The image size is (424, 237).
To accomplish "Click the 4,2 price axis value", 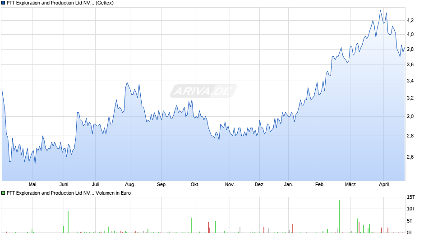I will pos(410,21).
